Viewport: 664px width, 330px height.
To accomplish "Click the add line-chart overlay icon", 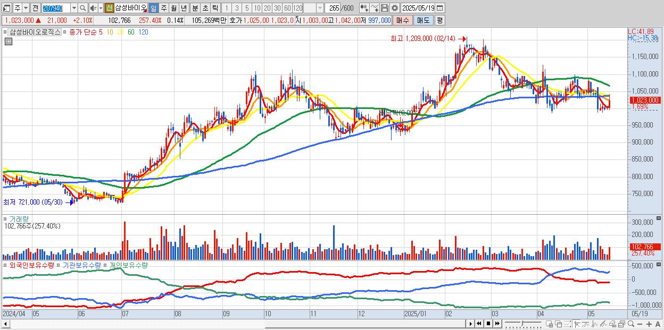I will (375, 8).
